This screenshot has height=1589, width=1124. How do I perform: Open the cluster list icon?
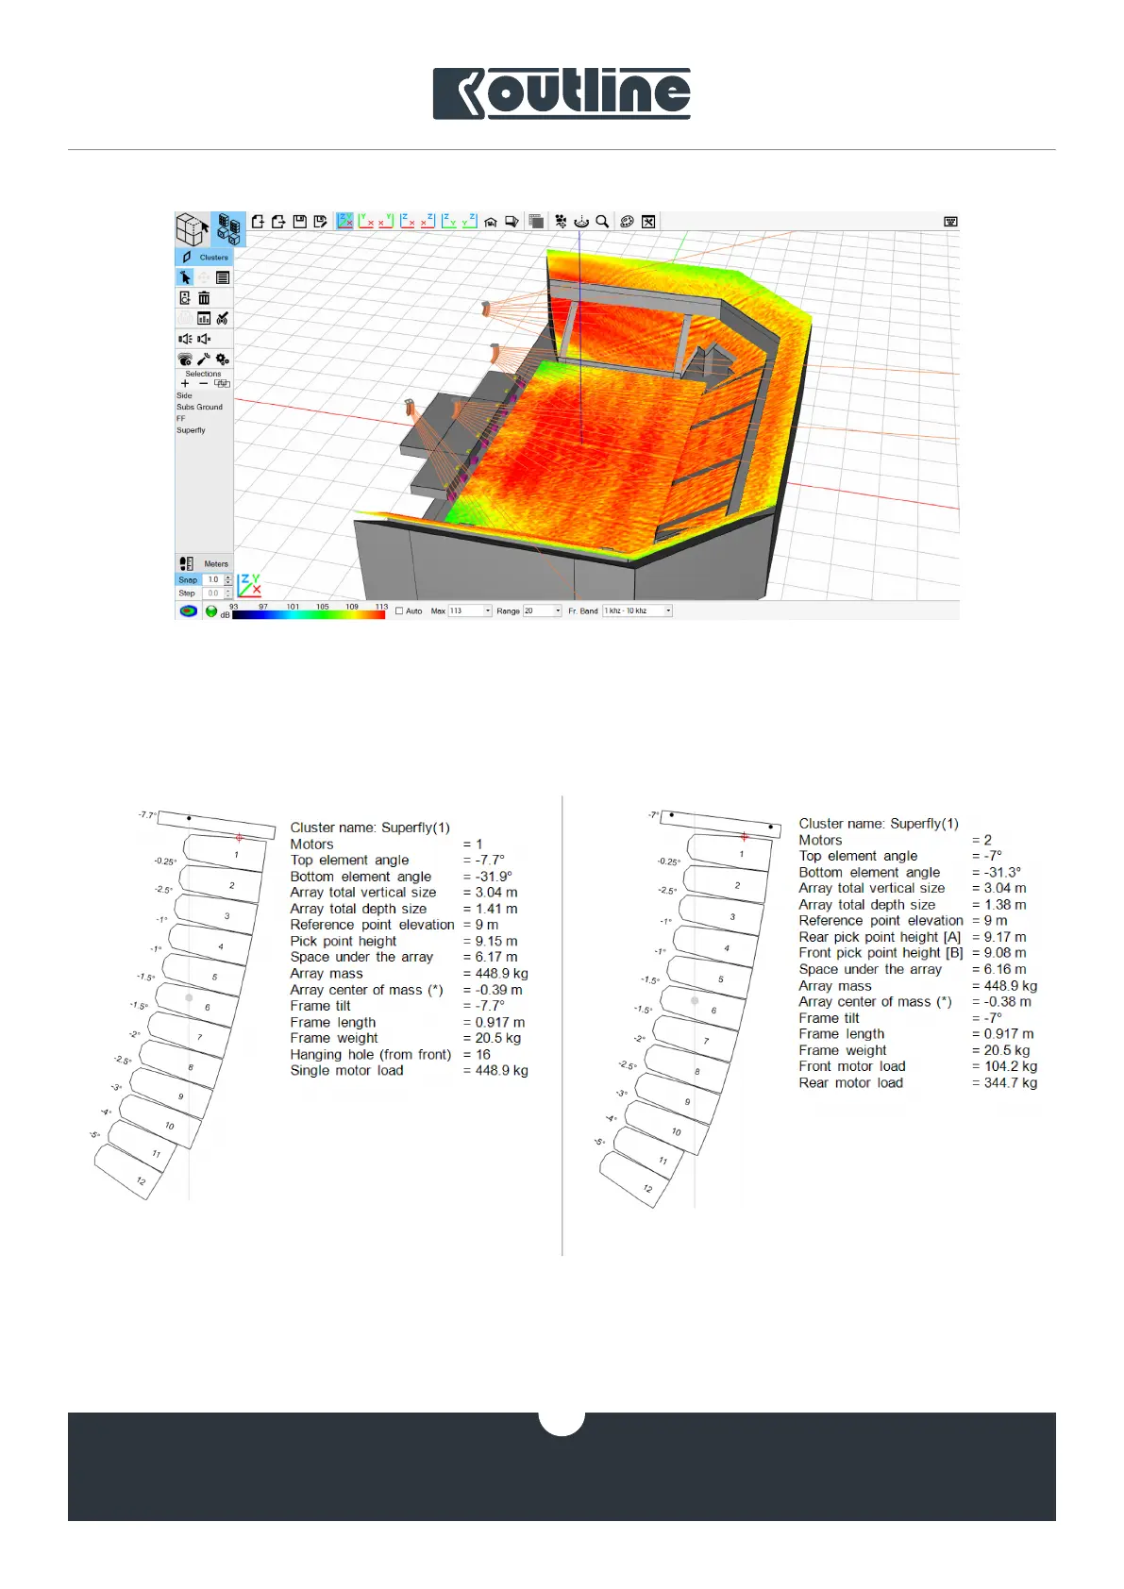point(223,277)
